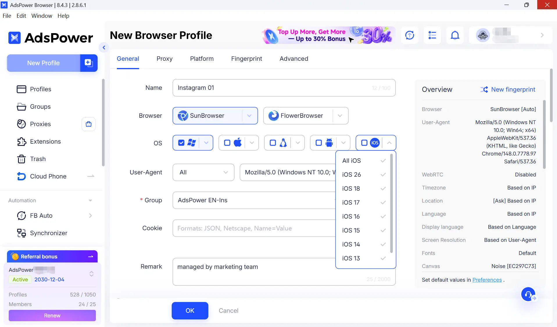Click the New Profile button

point(44,63)
